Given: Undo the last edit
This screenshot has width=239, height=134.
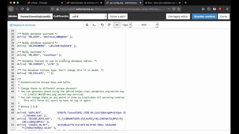Looking at the screenshot, I should point(102,25).
